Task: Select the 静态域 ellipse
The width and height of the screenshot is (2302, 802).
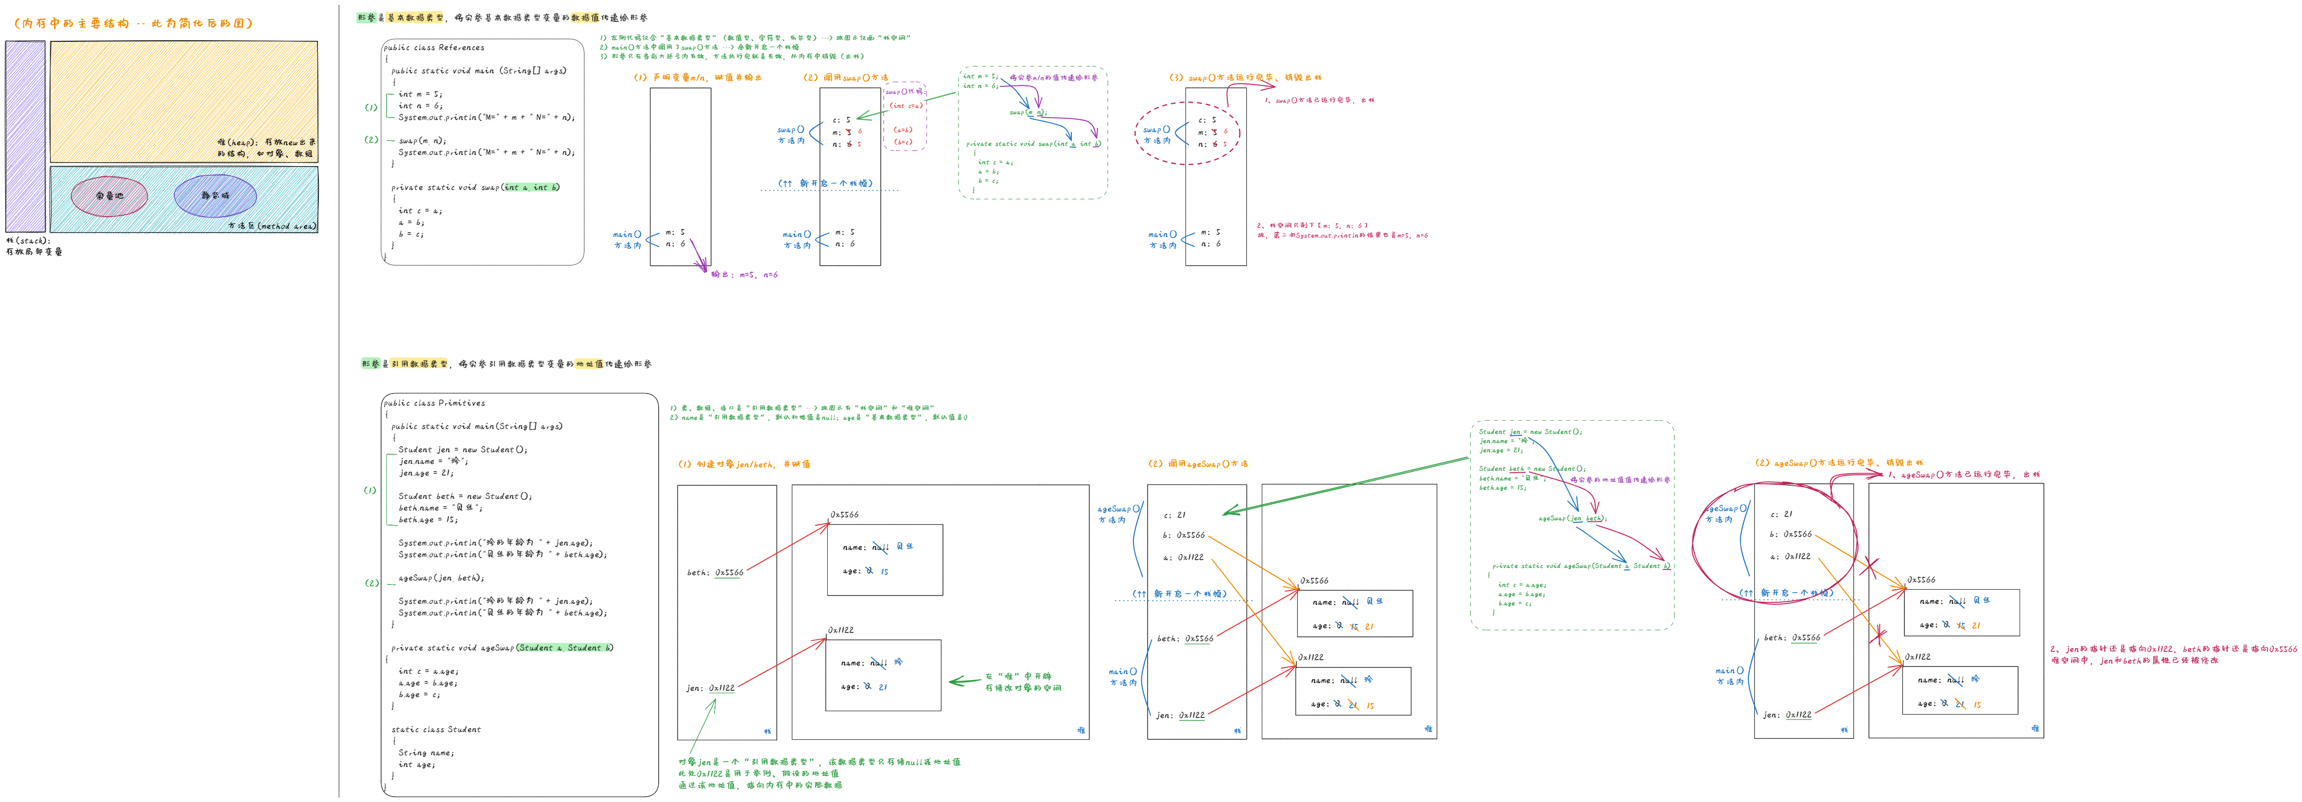Action: pyautogui.click(x=215, y=196)
